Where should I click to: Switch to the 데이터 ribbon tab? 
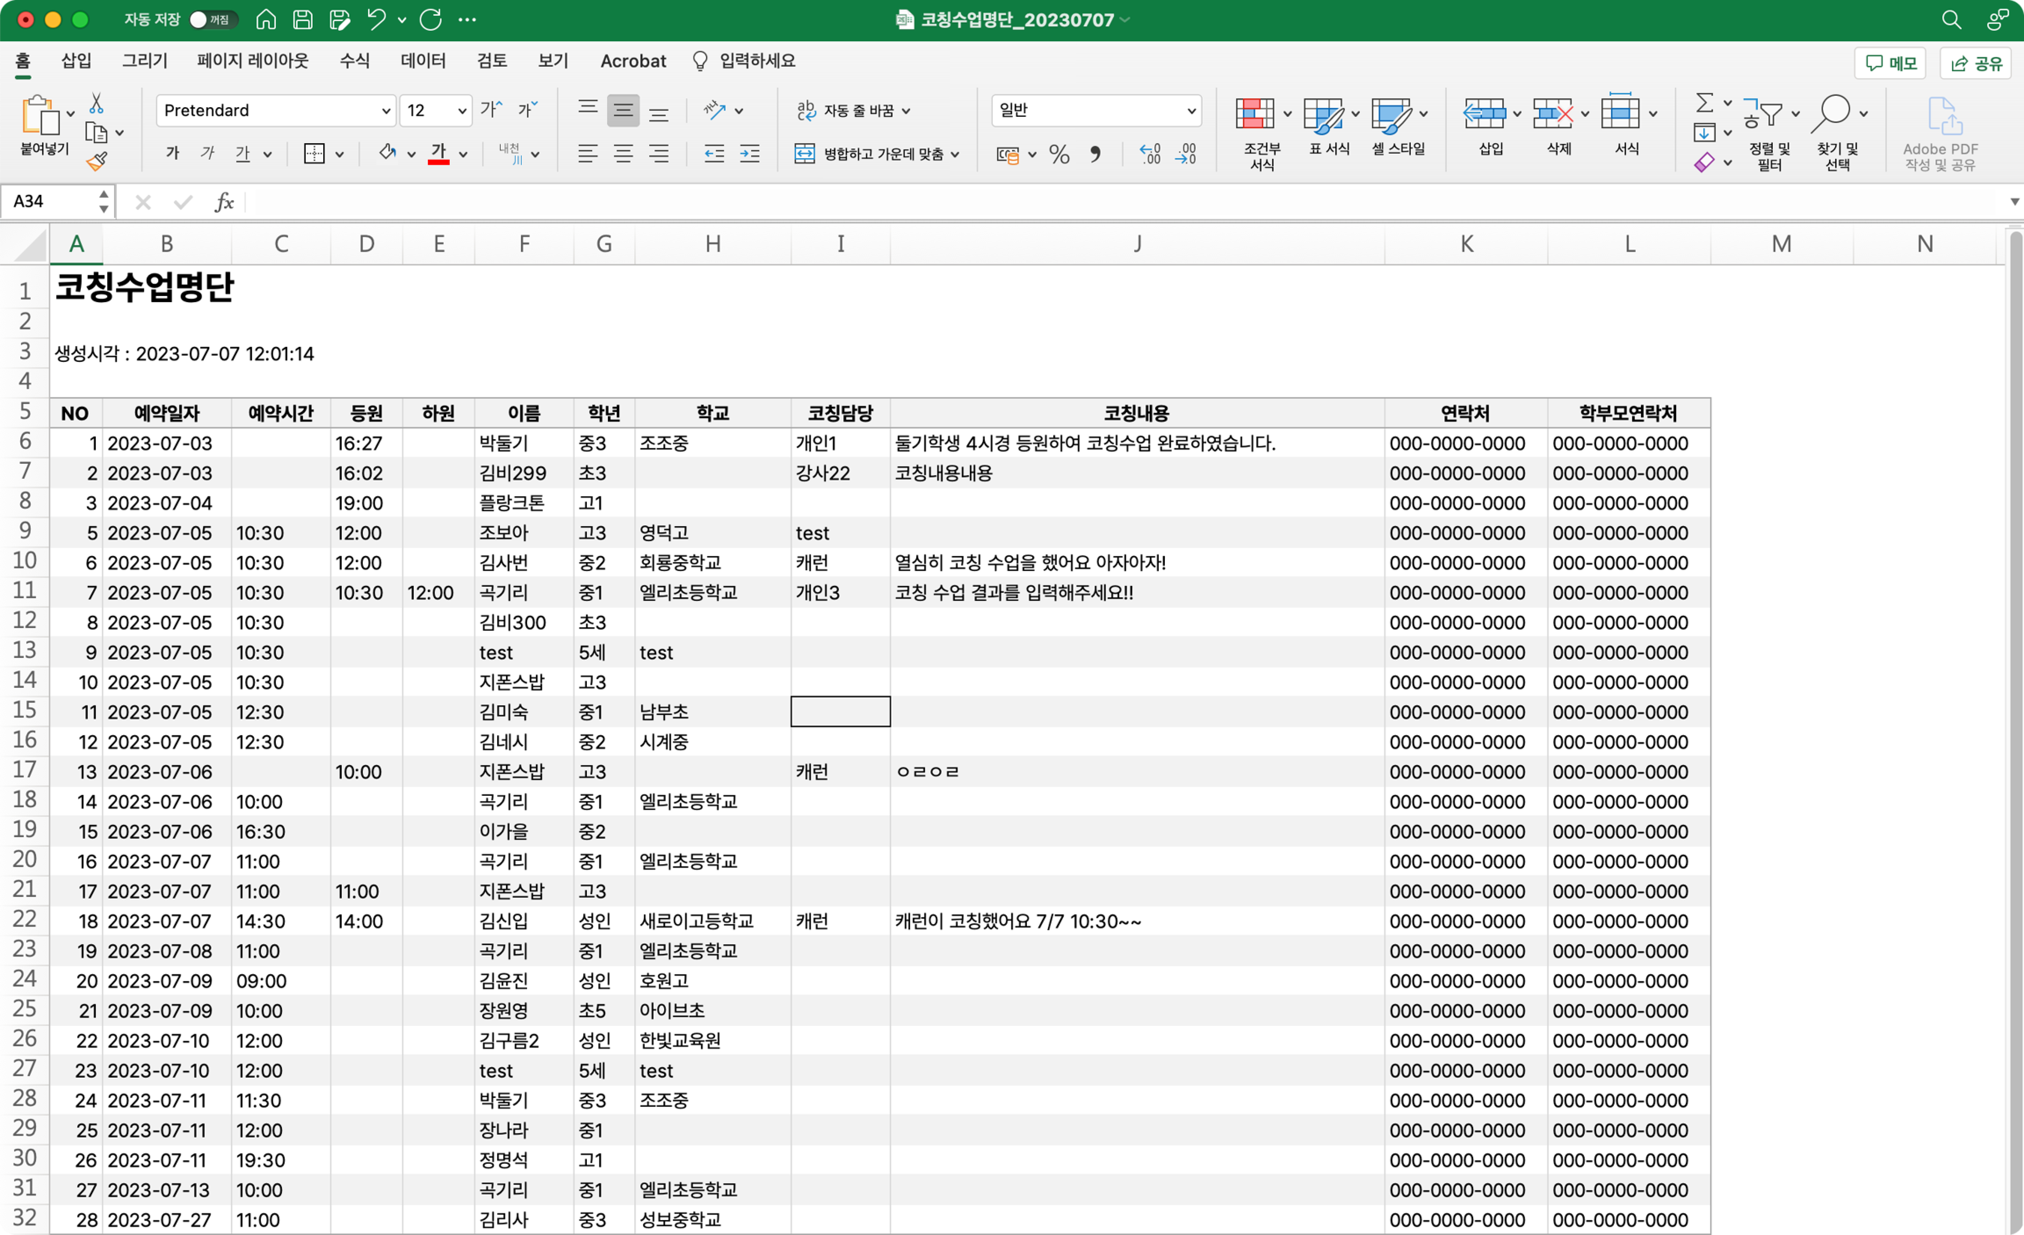point(422,61)
